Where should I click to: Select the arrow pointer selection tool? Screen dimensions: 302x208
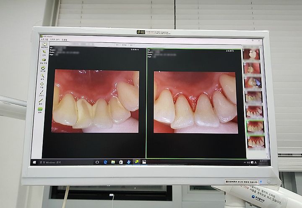tap(44, 52)
